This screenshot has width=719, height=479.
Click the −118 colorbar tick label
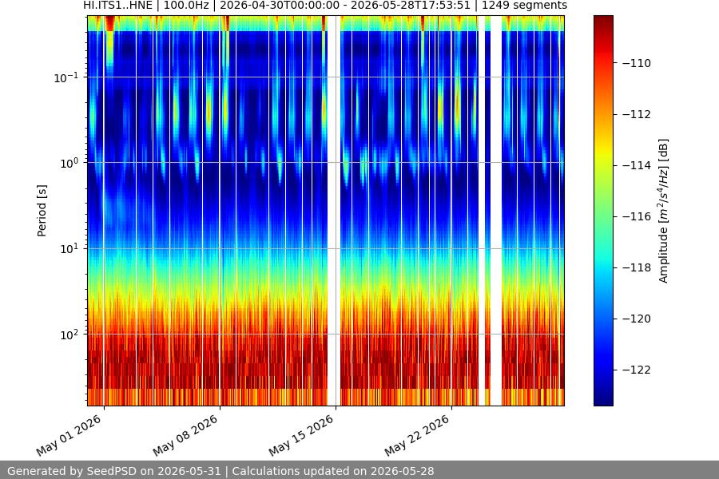click(637, 267)
